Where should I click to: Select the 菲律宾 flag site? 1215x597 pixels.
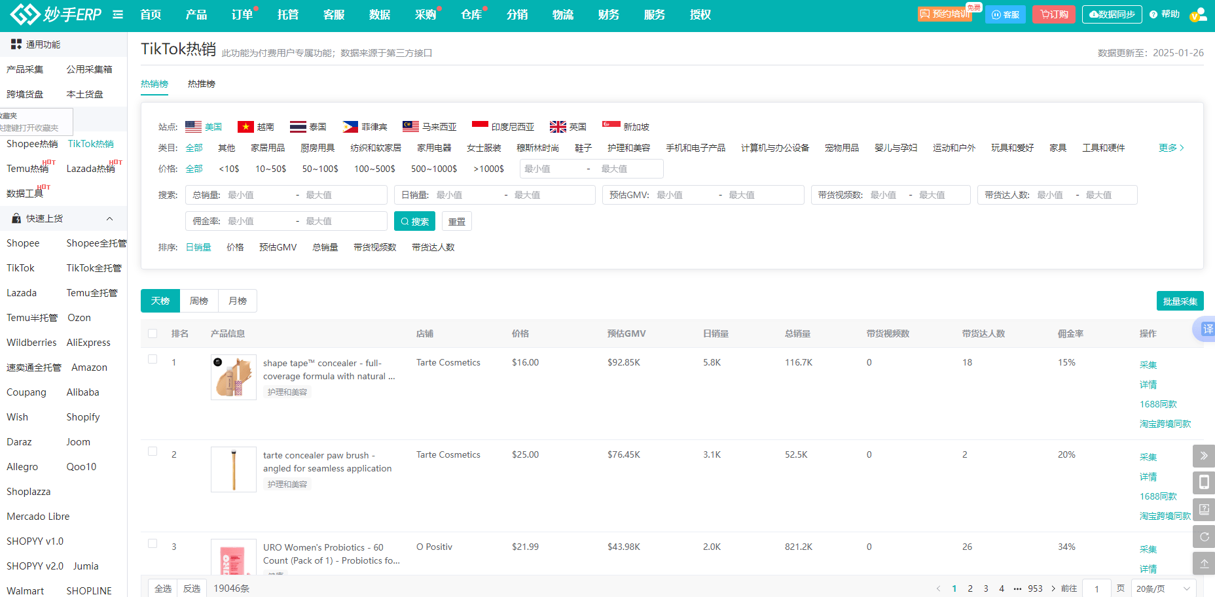coord(350,127)
